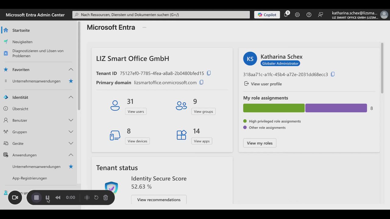390x219 pixels.
Task: Click the sidebar vertical scrollbar
Action: 79,65
